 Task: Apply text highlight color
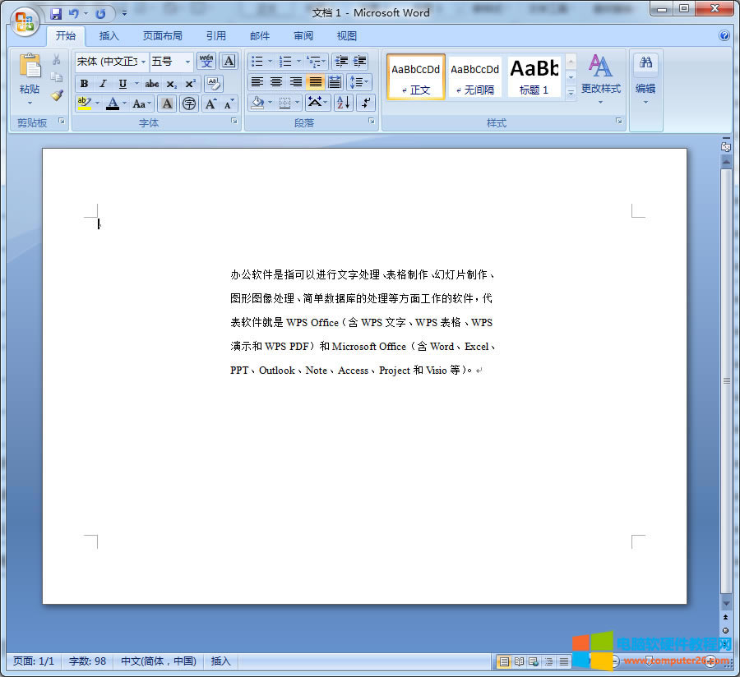(x=85, y=103)
